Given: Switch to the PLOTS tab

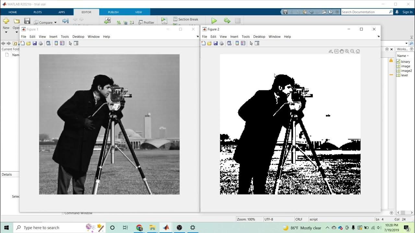Looking at the screenshot, I should click(38, 12).
